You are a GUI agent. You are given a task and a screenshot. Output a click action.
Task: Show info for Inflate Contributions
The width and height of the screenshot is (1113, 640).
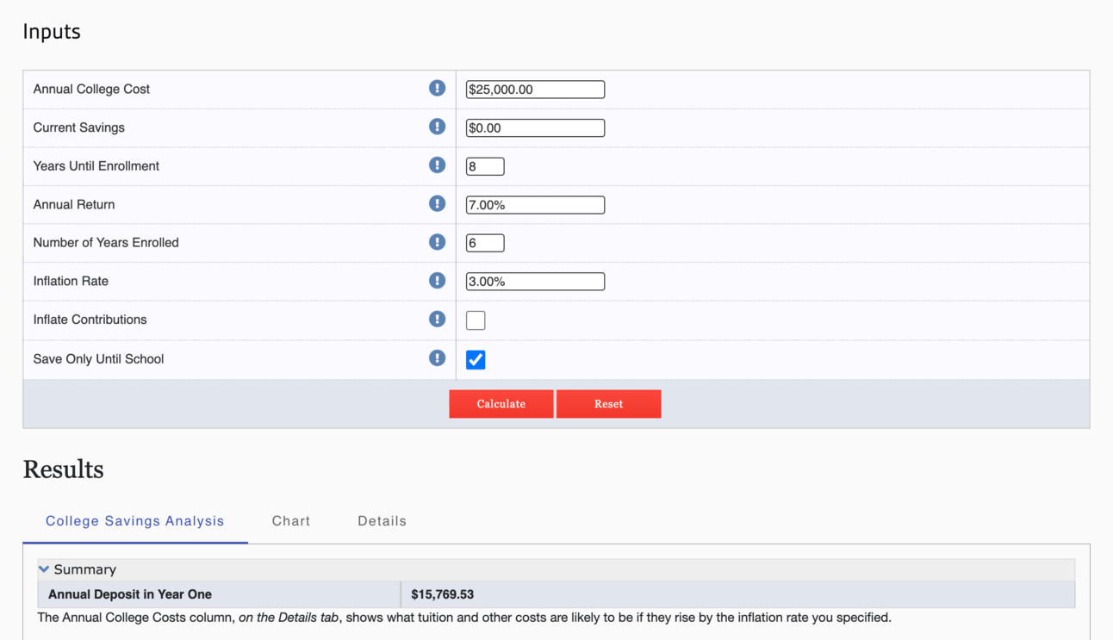point(437,319)
